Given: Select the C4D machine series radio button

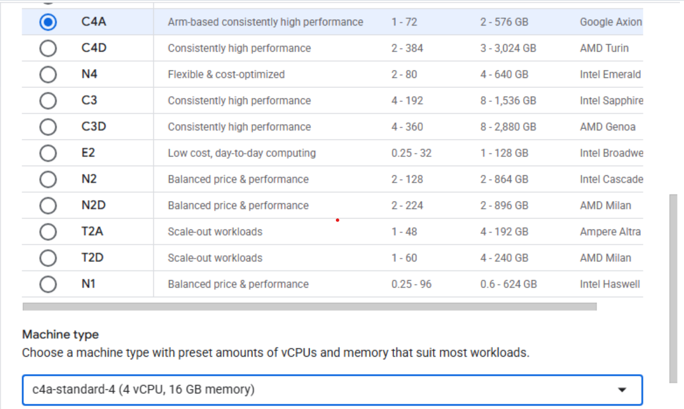Looking at the screenshot, I should point(48,48).
